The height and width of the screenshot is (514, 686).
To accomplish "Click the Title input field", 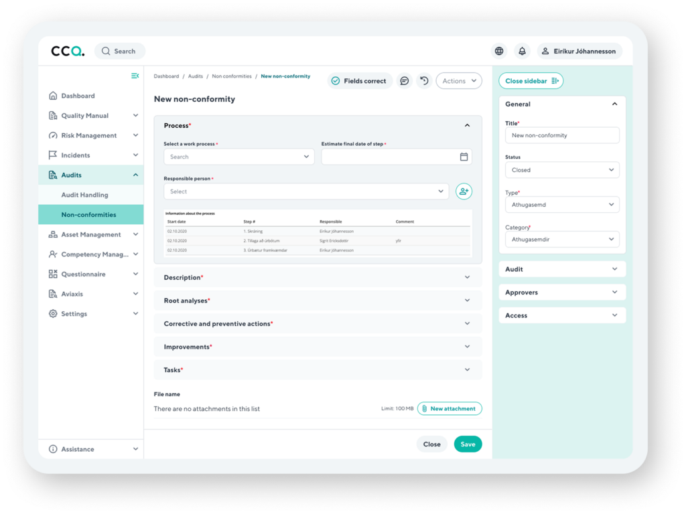I will pyautogui.click(x=562, y=135).
